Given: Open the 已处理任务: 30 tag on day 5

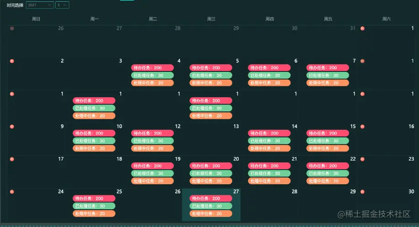Looking at the screenshot, I should (x=211, y=76).
